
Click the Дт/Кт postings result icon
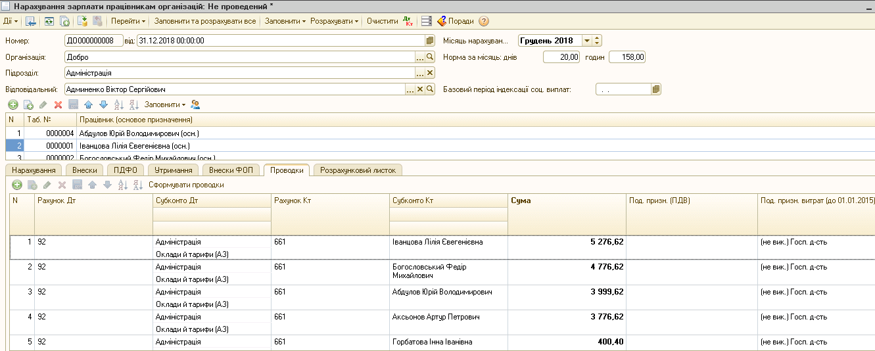tap(408, 21)
